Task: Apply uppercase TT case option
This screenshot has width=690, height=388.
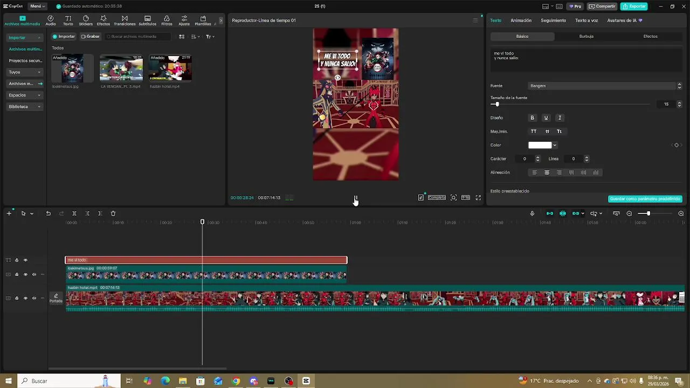Action: click(534, 131)
